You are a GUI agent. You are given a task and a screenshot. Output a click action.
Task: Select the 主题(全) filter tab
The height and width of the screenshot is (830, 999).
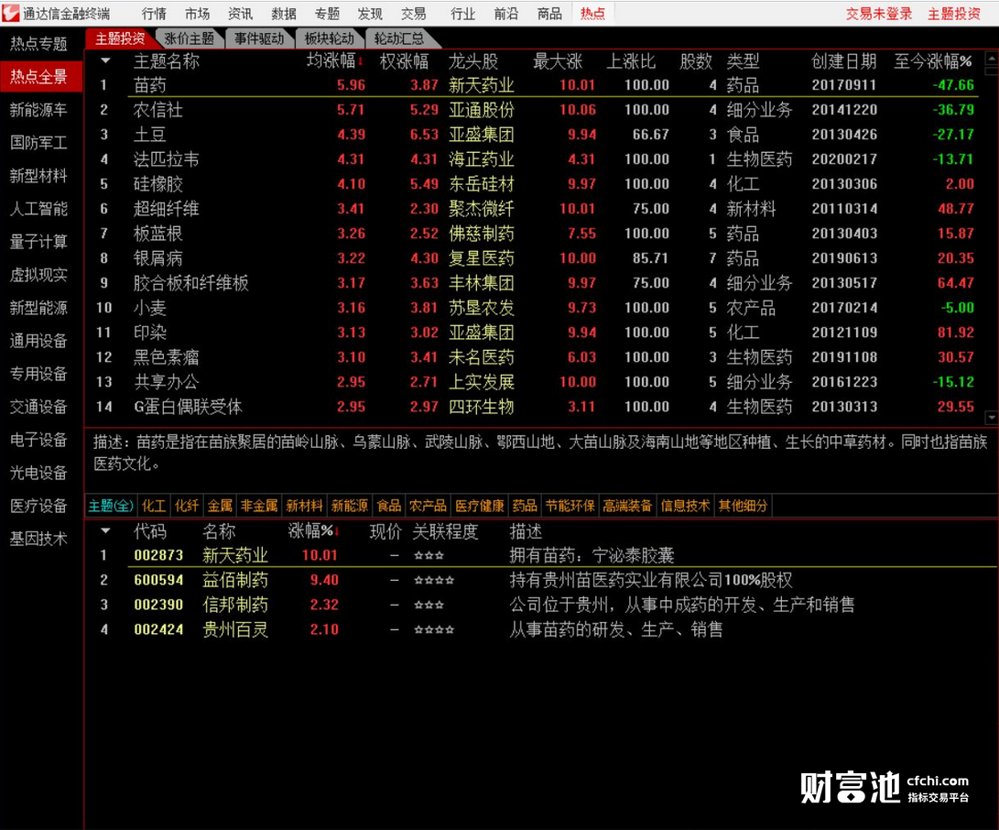111,507
